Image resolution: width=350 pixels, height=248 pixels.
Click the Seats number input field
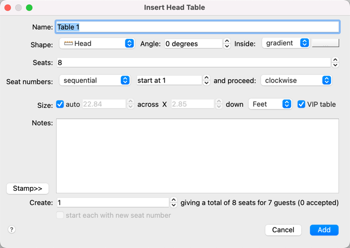(x=193, y=63)
